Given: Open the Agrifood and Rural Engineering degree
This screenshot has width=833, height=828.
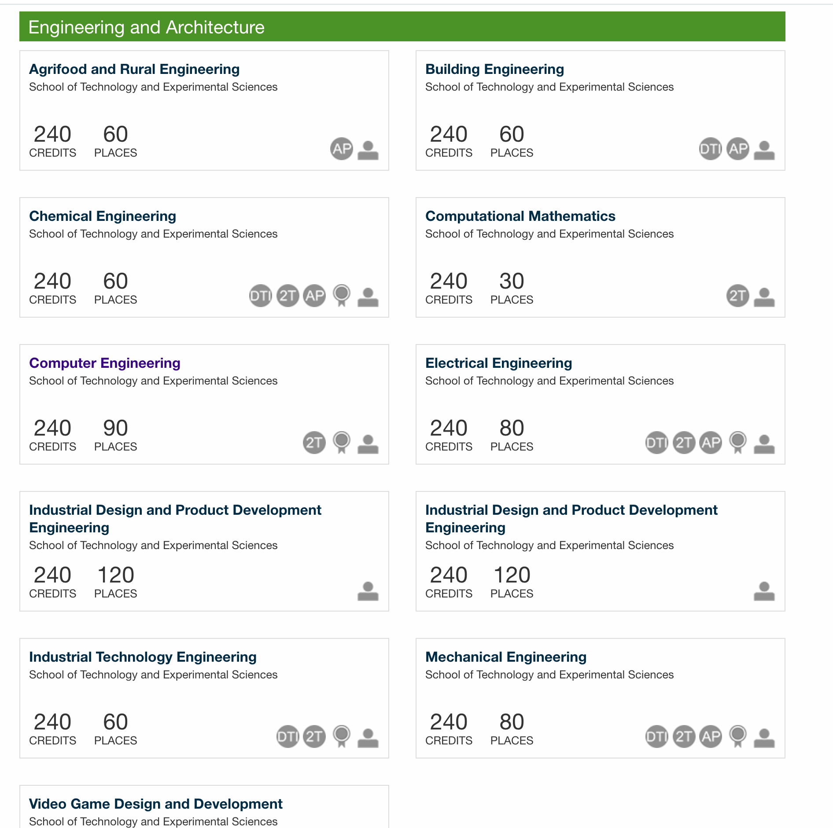Looking at the screenshot, I should [134, 69].
